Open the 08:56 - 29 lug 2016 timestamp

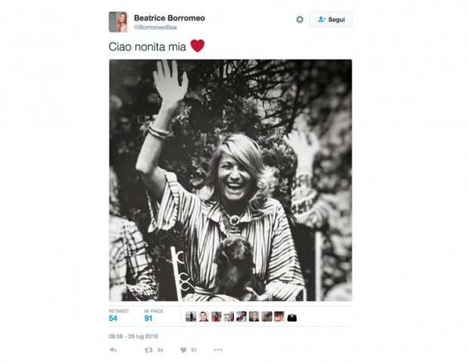point(134,337)
